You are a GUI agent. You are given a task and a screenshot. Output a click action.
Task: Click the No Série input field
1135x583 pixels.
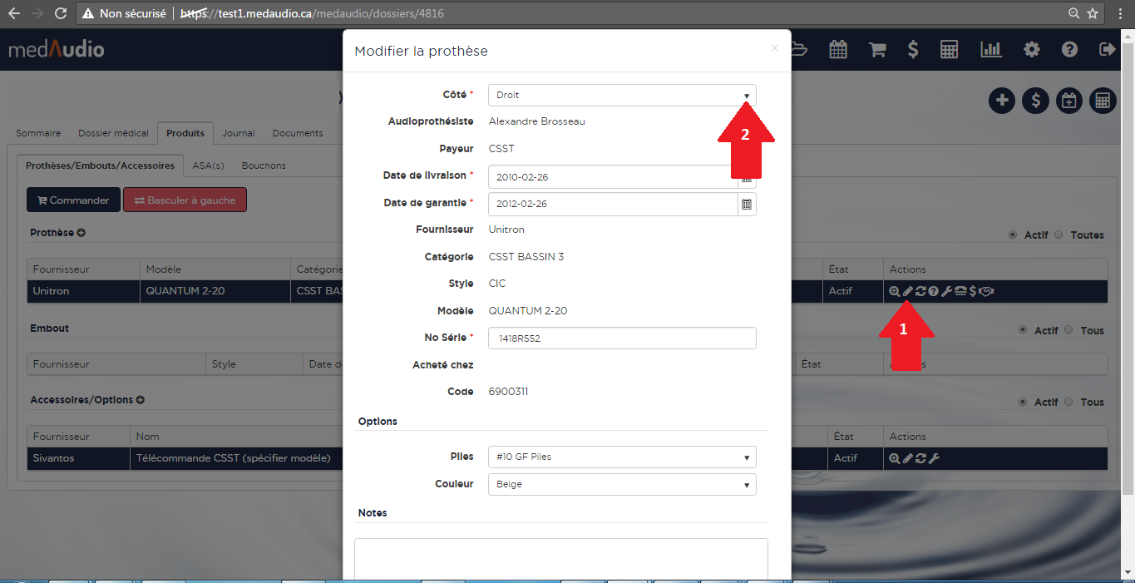click(x=621, y=338)
